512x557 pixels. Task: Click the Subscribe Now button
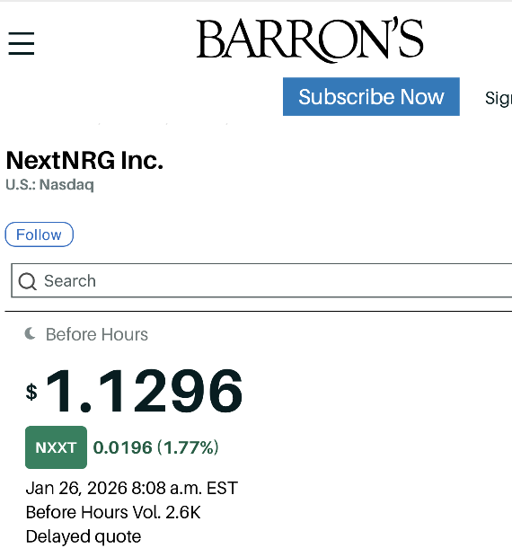371,97
